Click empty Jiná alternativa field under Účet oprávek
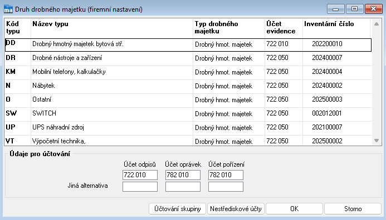Image resolution: width=386 pixels, height=220 pixels. (183, 187)
